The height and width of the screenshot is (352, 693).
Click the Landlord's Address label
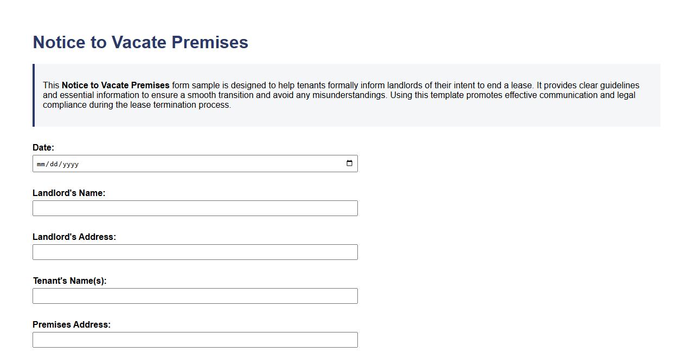73,237
